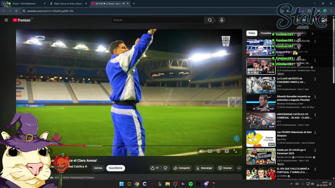Image resolution: width=335 pixels, height=188 pixels.
Task: Open options menu for the CHILE ELIMINÓ A PORTUGAL video
Action: [315, 169]
